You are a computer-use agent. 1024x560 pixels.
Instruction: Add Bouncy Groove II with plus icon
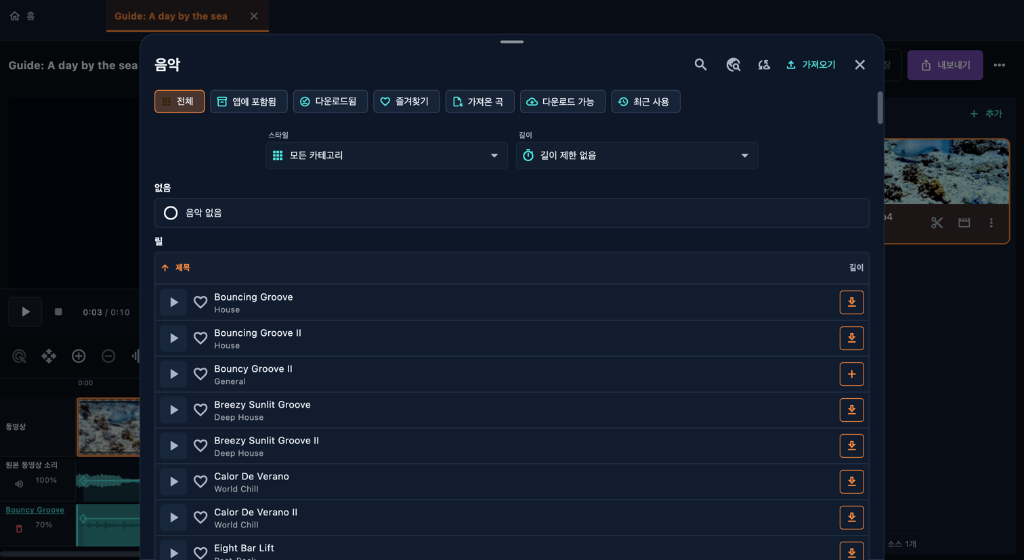tap(851, 374)
